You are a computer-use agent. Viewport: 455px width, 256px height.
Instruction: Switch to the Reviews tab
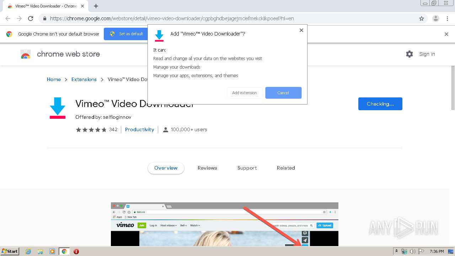click(x=207, y=168)
